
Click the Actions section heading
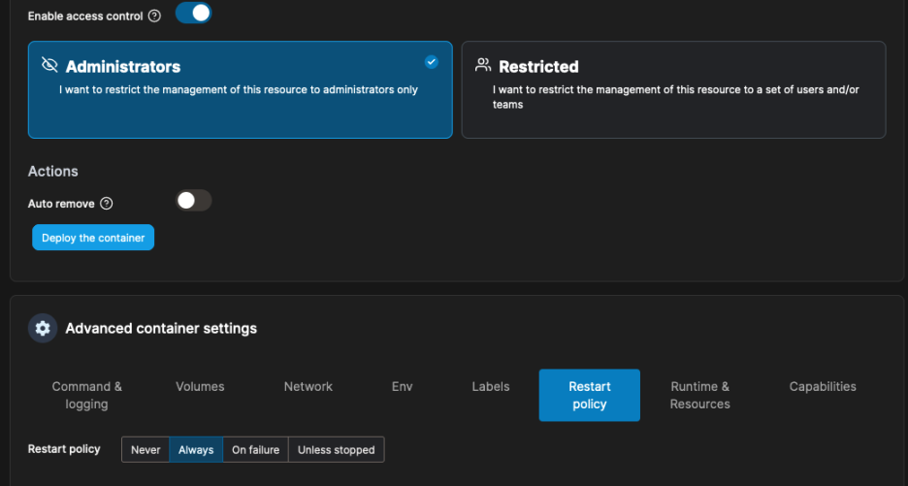[52, 172]
